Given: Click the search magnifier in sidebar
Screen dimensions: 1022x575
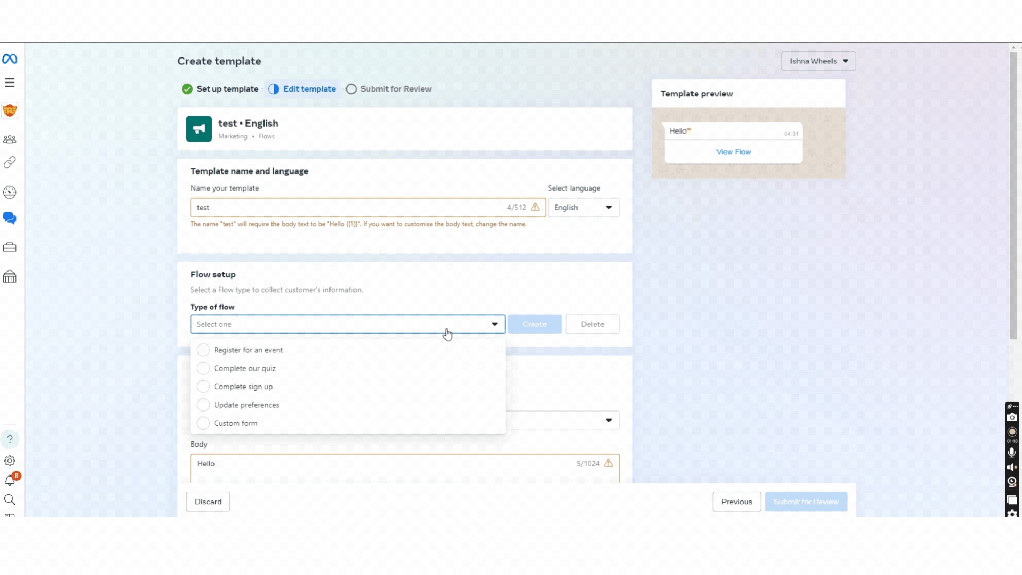Looking at the screenshot, I should (10, 499).
